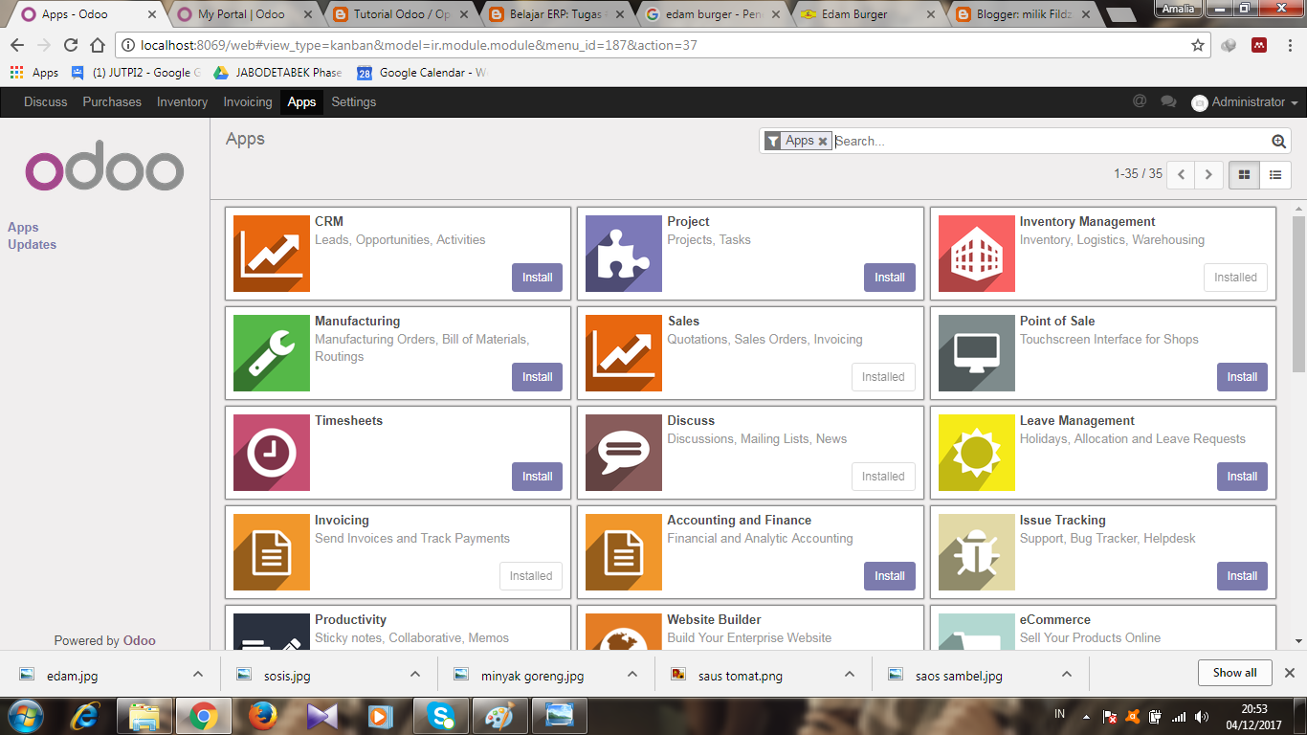
Task: Expand options for saos sambel.jpg download
Action: (1068, 674)
